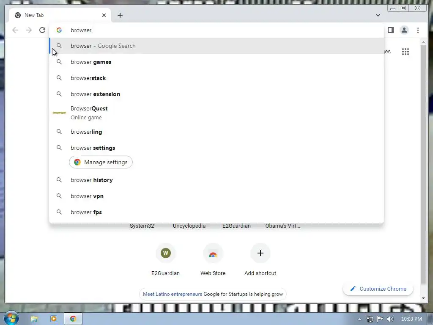
Task: Click the page scrollbar down arrow
Action: click(x=423, y=298)
